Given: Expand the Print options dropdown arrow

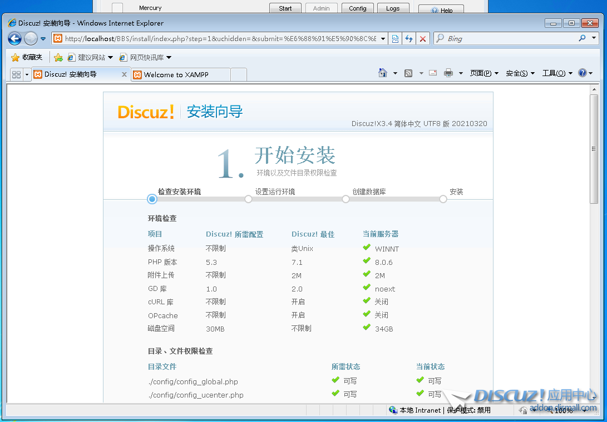Looking at the screenshot, I should pos(461,73).
